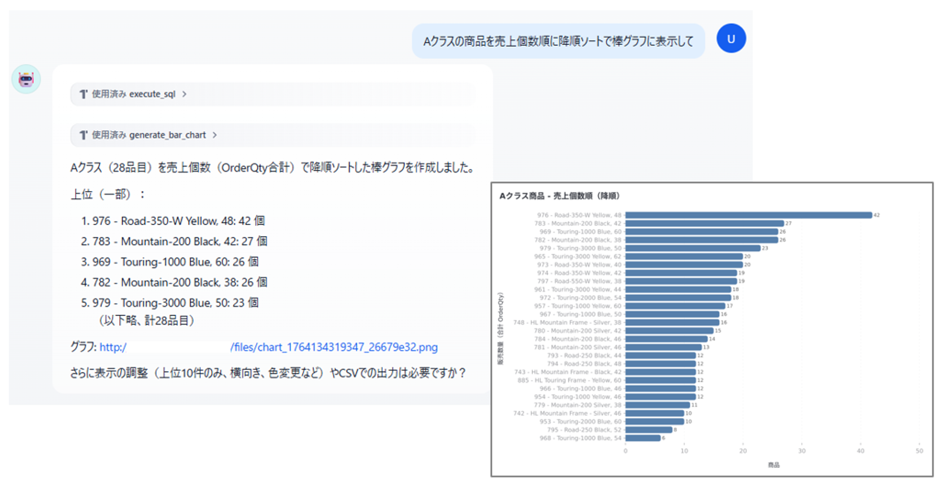This screenshot has height=482, width=943.
Task: Expand the execute_sql chevron arrow
Action: (x=185, y=94)
